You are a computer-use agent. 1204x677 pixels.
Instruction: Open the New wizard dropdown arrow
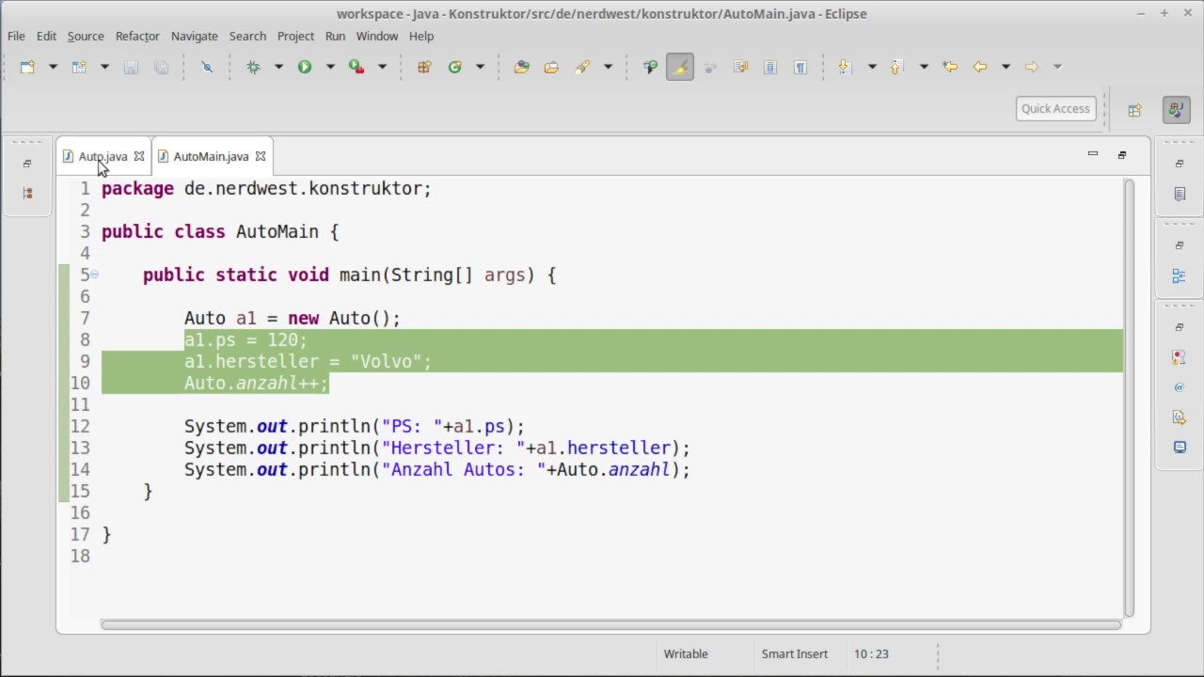53,67
